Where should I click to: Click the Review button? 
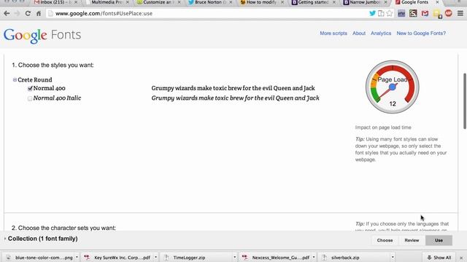tap(412, 240)
